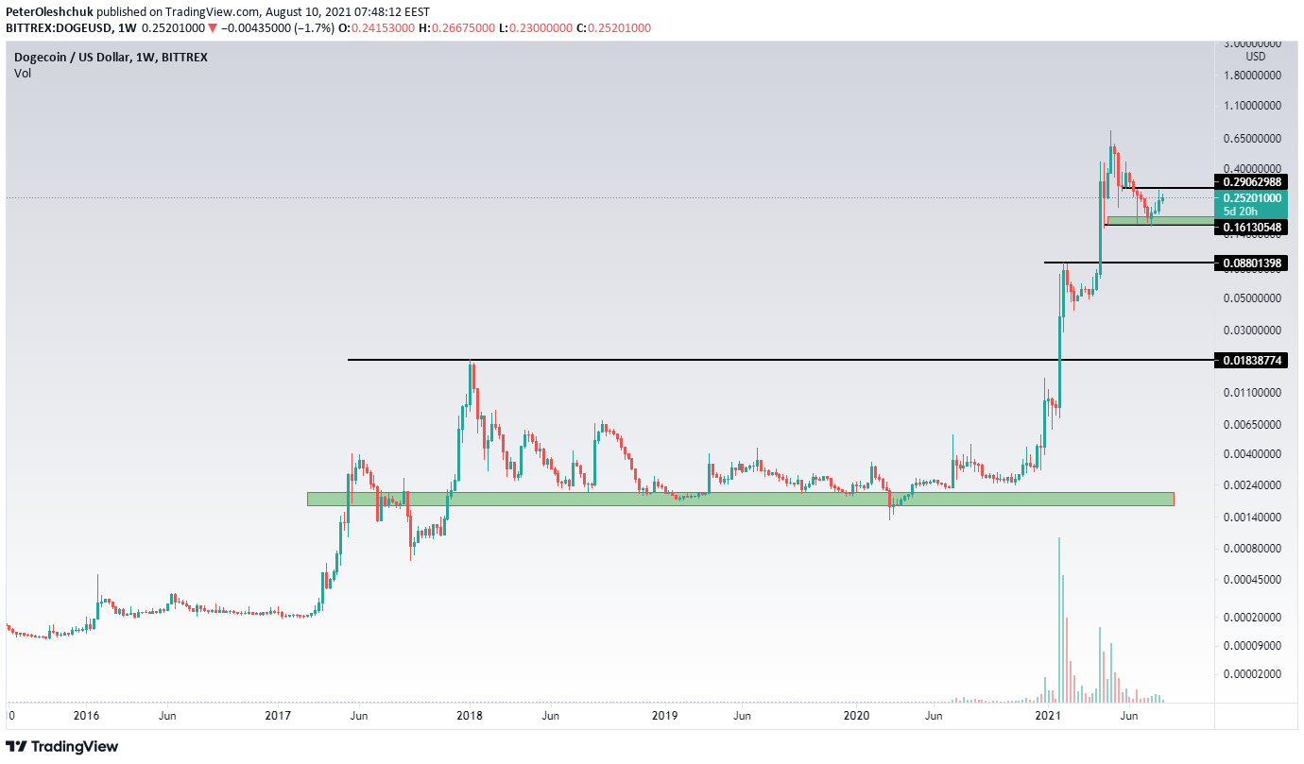Click the 0.65000000 price axis label
Viewport: 1304px width, 764px height.
tap(1252, 139)
